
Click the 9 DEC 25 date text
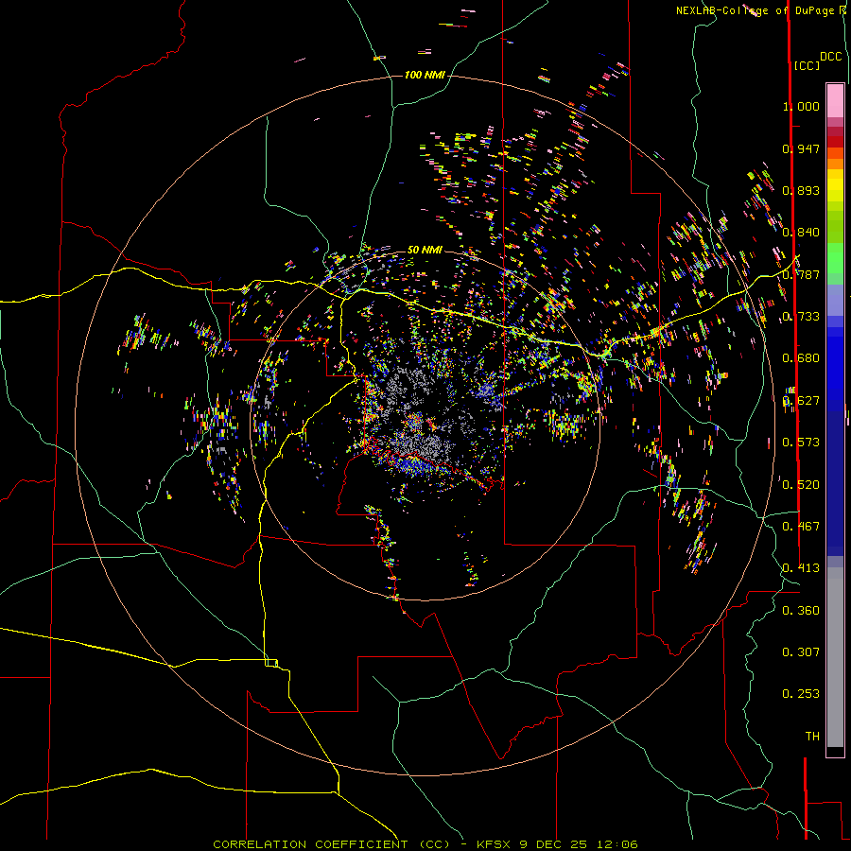point(554,844)
